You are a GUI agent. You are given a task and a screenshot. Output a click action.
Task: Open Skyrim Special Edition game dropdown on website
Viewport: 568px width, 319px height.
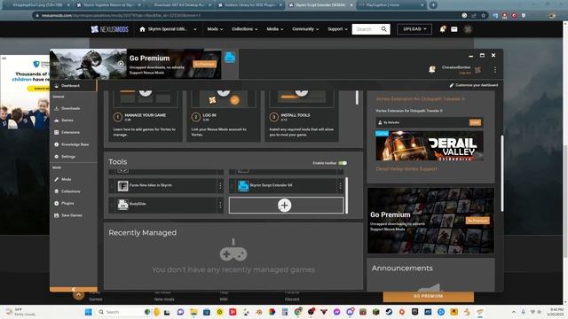[x=168, y=29]
